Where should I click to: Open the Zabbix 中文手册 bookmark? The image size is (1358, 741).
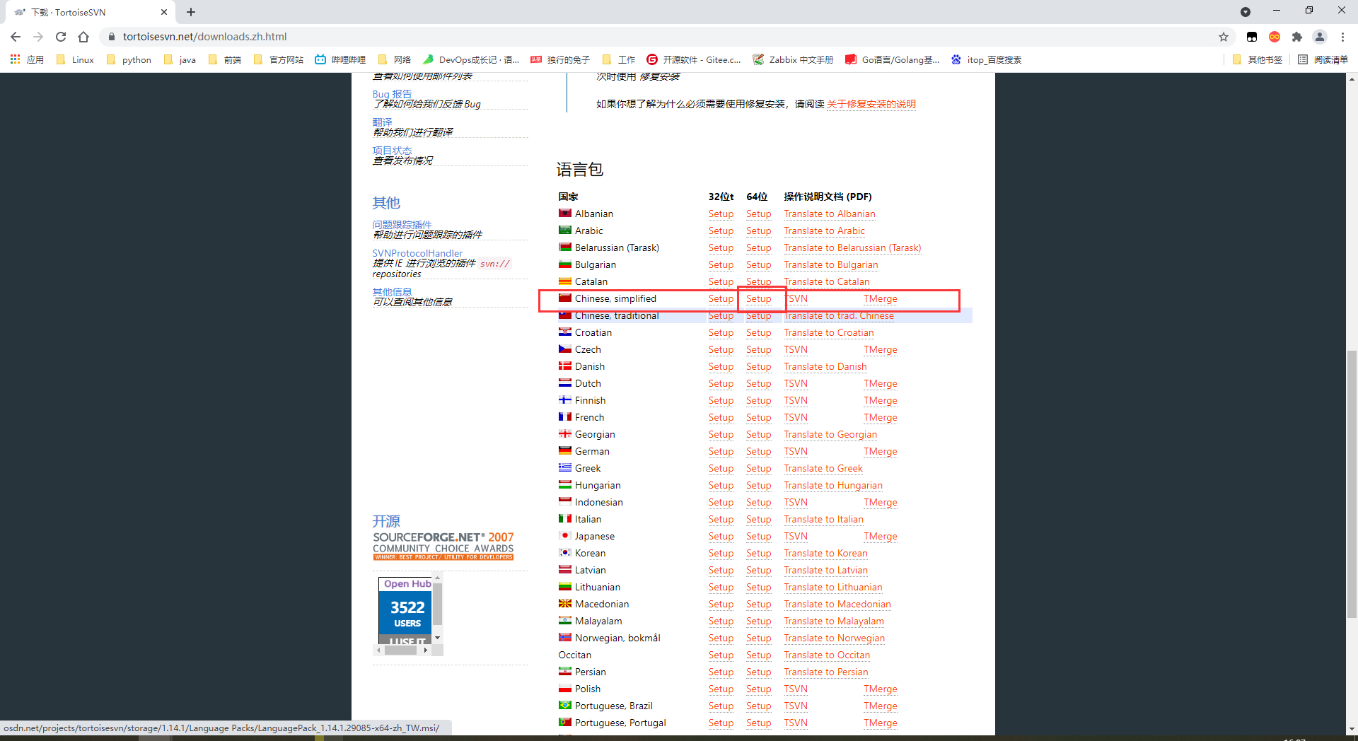(794, 59)
